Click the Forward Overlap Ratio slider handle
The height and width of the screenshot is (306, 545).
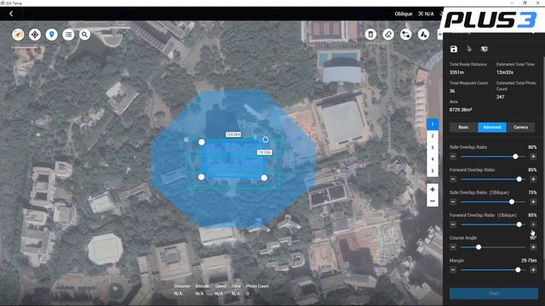pyautogui.click(x=519, y=179)
